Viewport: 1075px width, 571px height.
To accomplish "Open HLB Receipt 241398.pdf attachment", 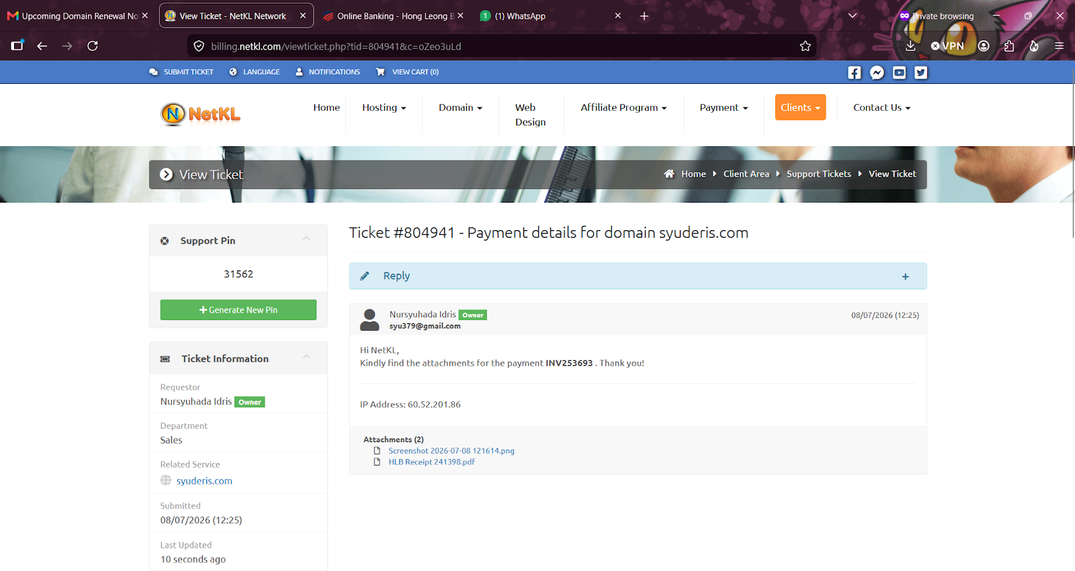I will pyautogui.click(x=431, y=462).
